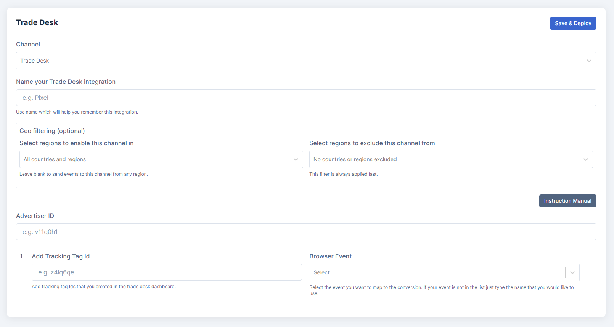The width and height of the screenshot is (614, 327).
Task: Open the 'All countries and regions' selector
Action: (x=153, y=159)
